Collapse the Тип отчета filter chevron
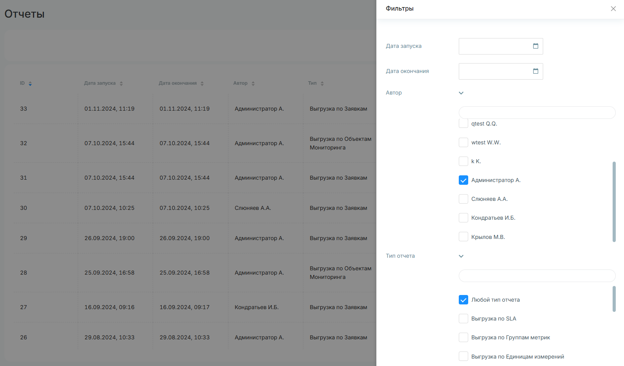Image resolution: width=624 pixels, height=366 pixels. tap(461, 256)
